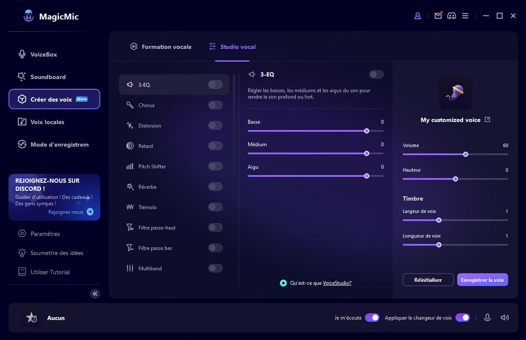Edit the My customized voice name
The width and height of the screenshot is (526, 340).
(x=487, y=119)
